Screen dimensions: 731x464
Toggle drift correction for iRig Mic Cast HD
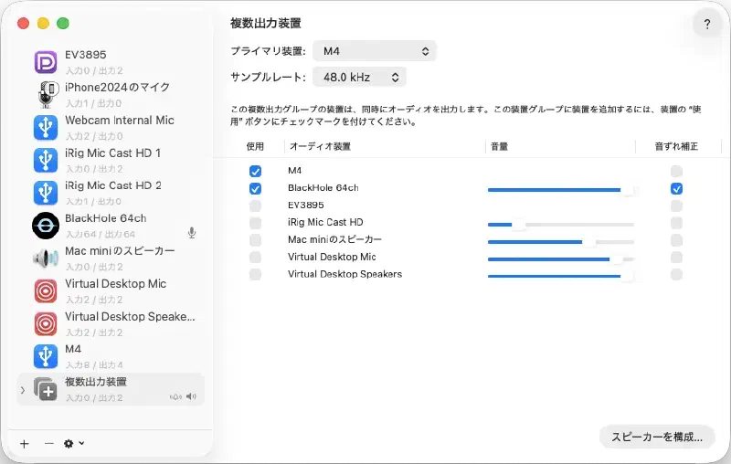[676, 223]
